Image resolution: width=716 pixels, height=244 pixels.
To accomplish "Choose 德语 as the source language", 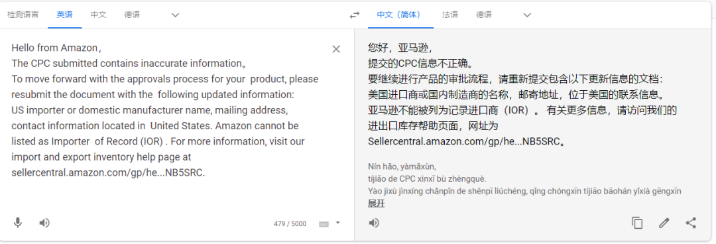I will (132, 15).
